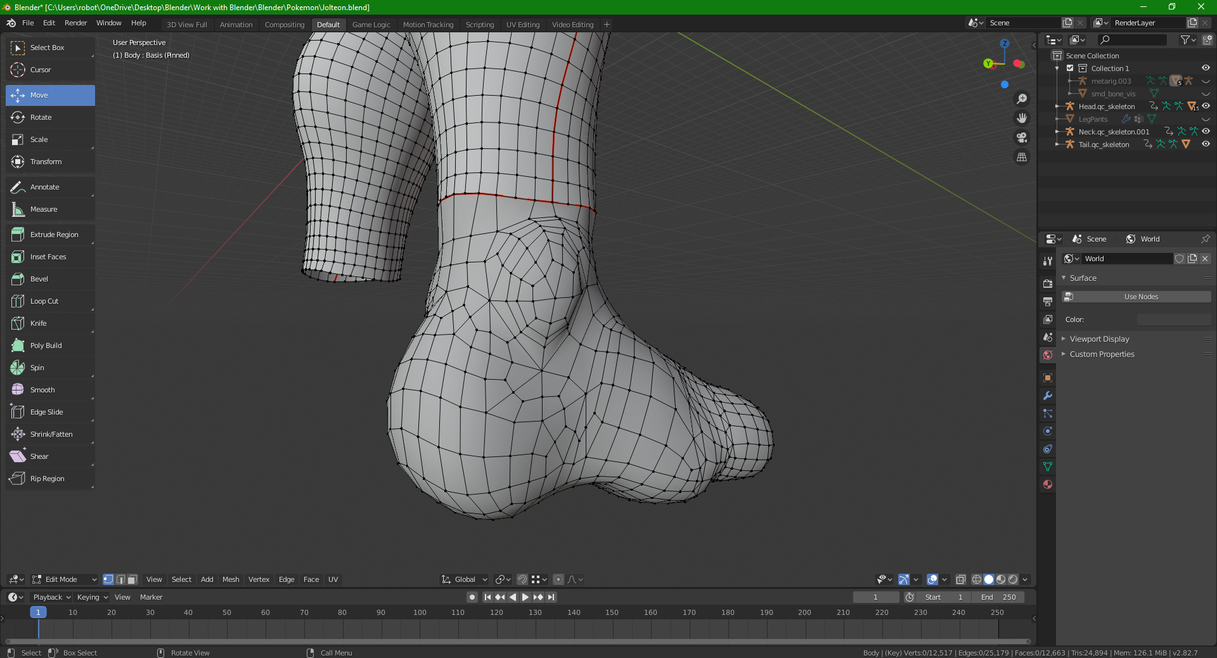The width and height of the screenshot is (1217, 658).
Task: Collapse the Surface panel
Action: (1083, 278)
